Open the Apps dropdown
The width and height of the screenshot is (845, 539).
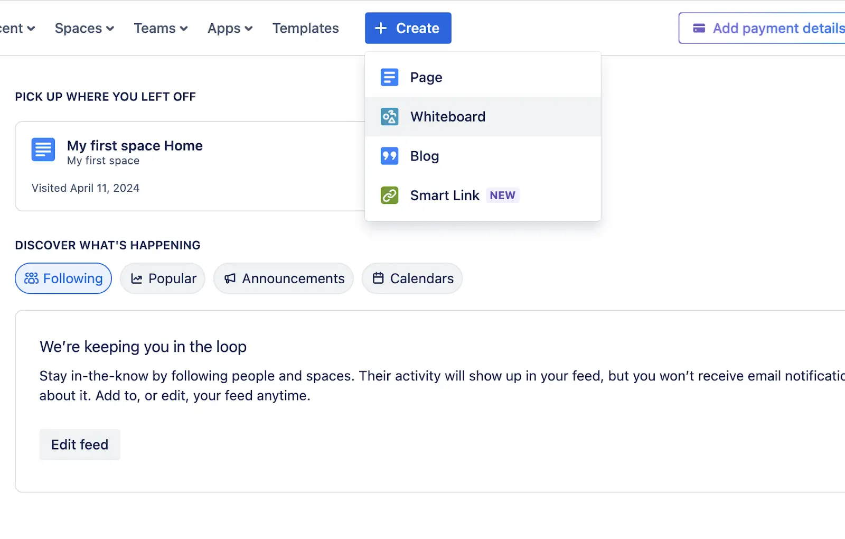point(229,28)
